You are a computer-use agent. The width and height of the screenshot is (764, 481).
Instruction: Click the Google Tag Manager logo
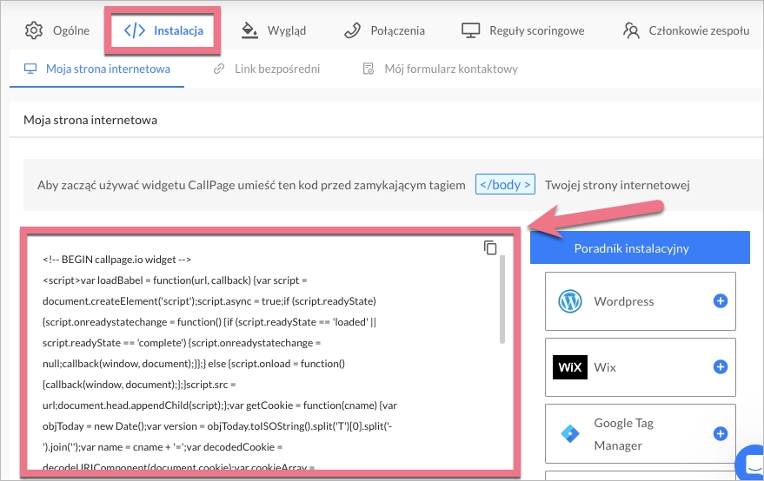click(570, 434)
